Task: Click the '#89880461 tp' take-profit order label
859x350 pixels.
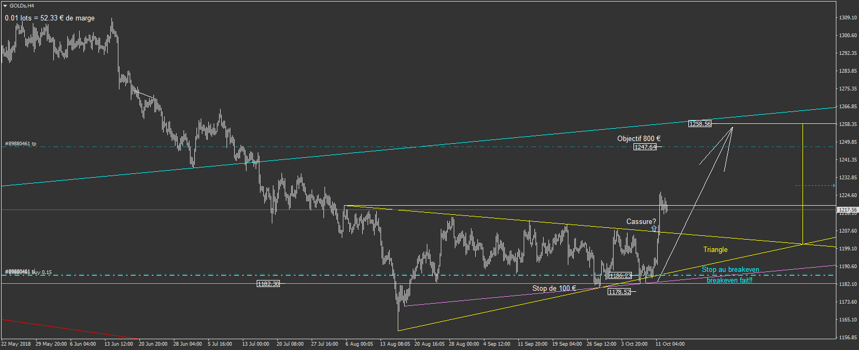Action: 20,144
